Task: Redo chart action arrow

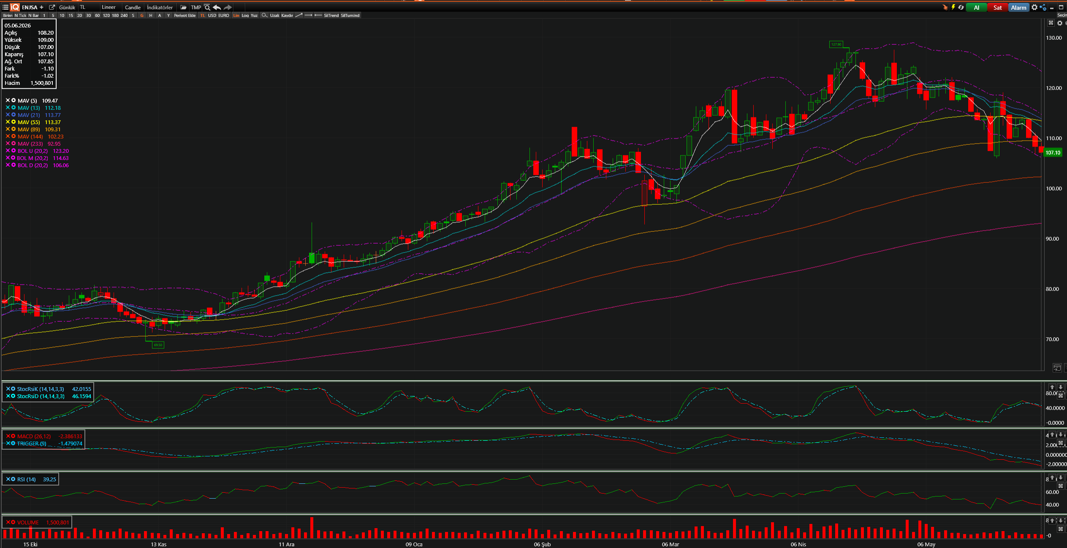Action: tap(228, 7)
